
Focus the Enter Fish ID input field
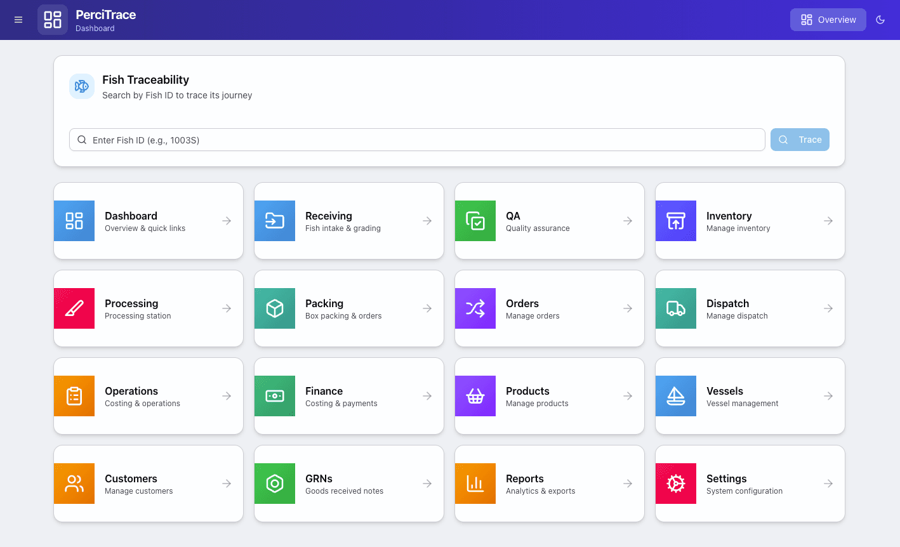pyautogui.click(x=417, y=140)
